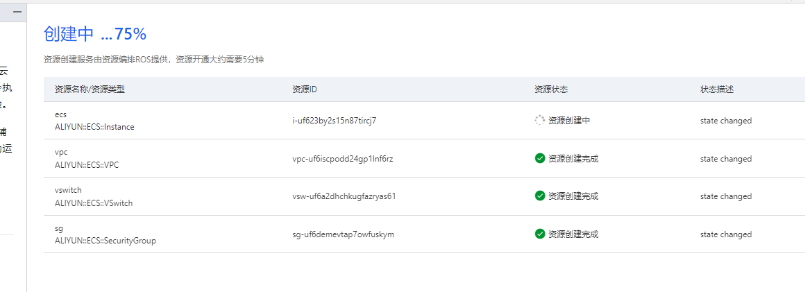
Task: Click the green check icon in vpc row
Action: coord(540,158)
